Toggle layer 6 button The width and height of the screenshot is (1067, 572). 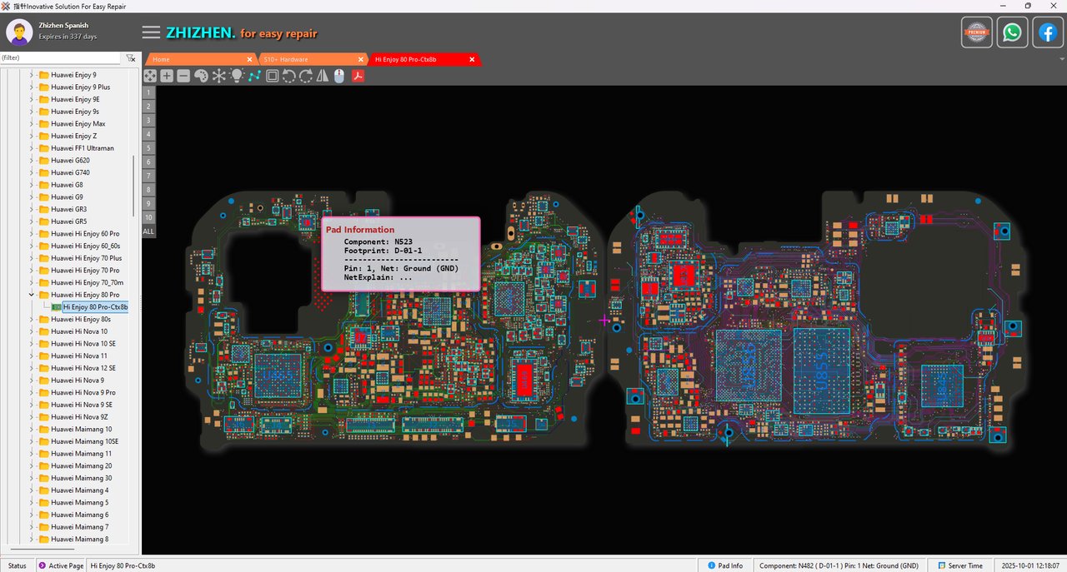(148, 162)
